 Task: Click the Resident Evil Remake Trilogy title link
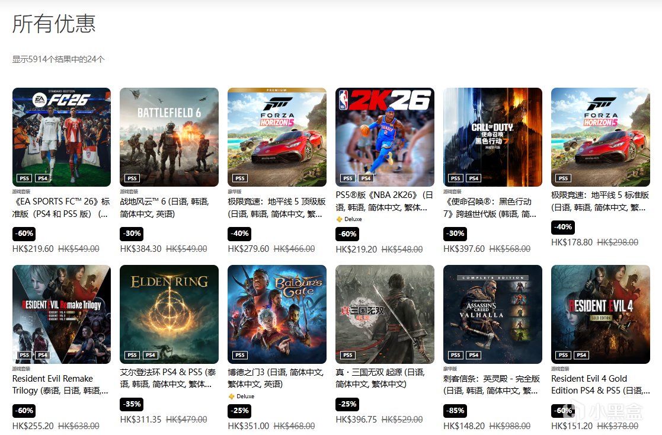[60, 384]
